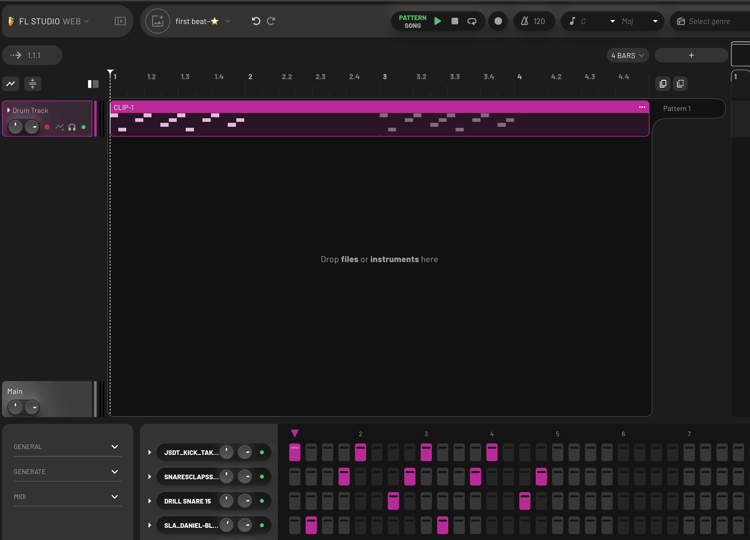Undo the last action
The height and width of the screenshot is (540, 750).
tap(256, 21)
